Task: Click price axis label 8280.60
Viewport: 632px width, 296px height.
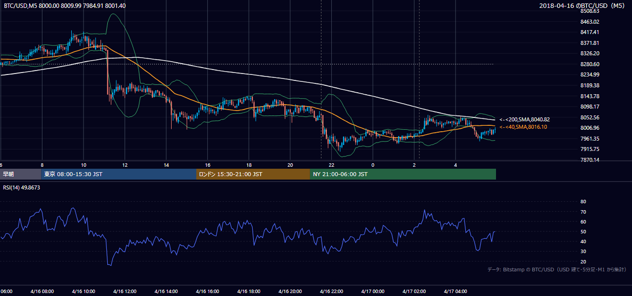Action: click(x=590, y=64)
